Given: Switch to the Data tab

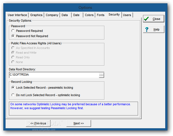Looking at the screenshot, I should [x=66, y=15].
